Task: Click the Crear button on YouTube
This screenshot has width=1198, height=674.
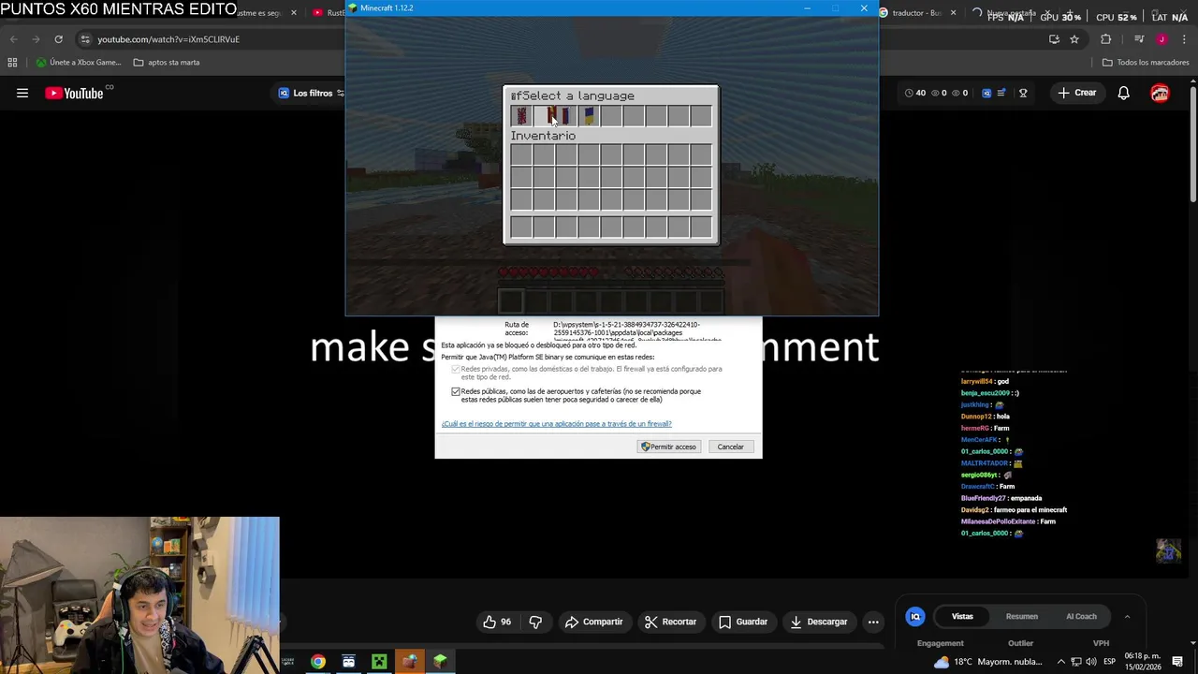Action: click(x=1076, y=93)
